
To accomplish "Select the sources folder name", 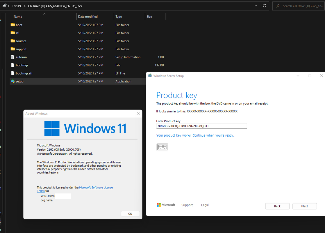I will [x=21, y=41].
